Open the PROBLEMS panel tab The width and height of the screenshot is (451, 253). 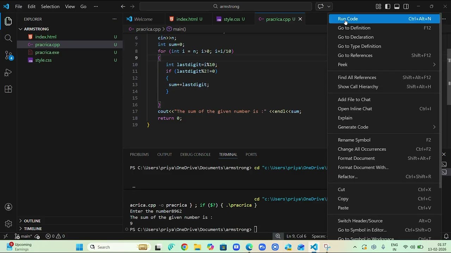coord(139,154)
